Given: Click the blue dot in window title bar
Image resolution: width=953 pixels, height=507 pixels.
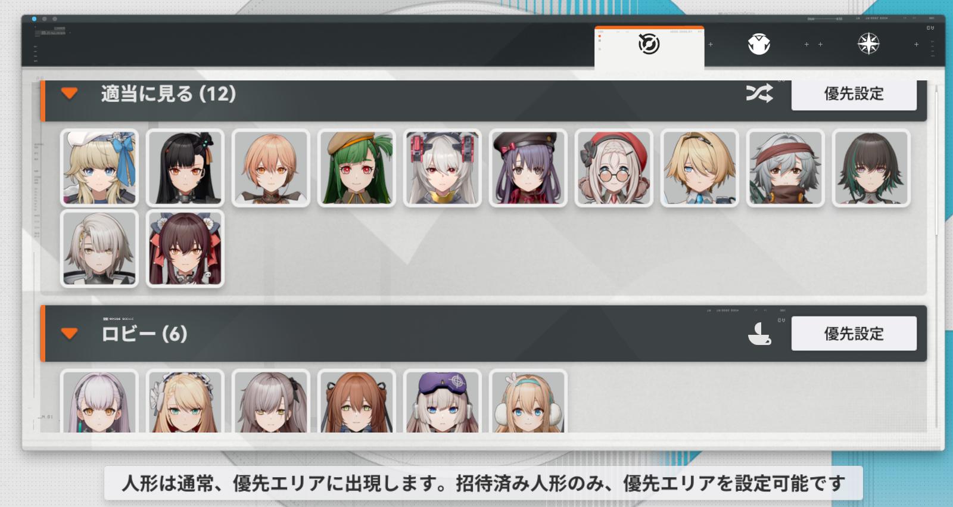Looking at the screenshot, I should tap(34, 19).
